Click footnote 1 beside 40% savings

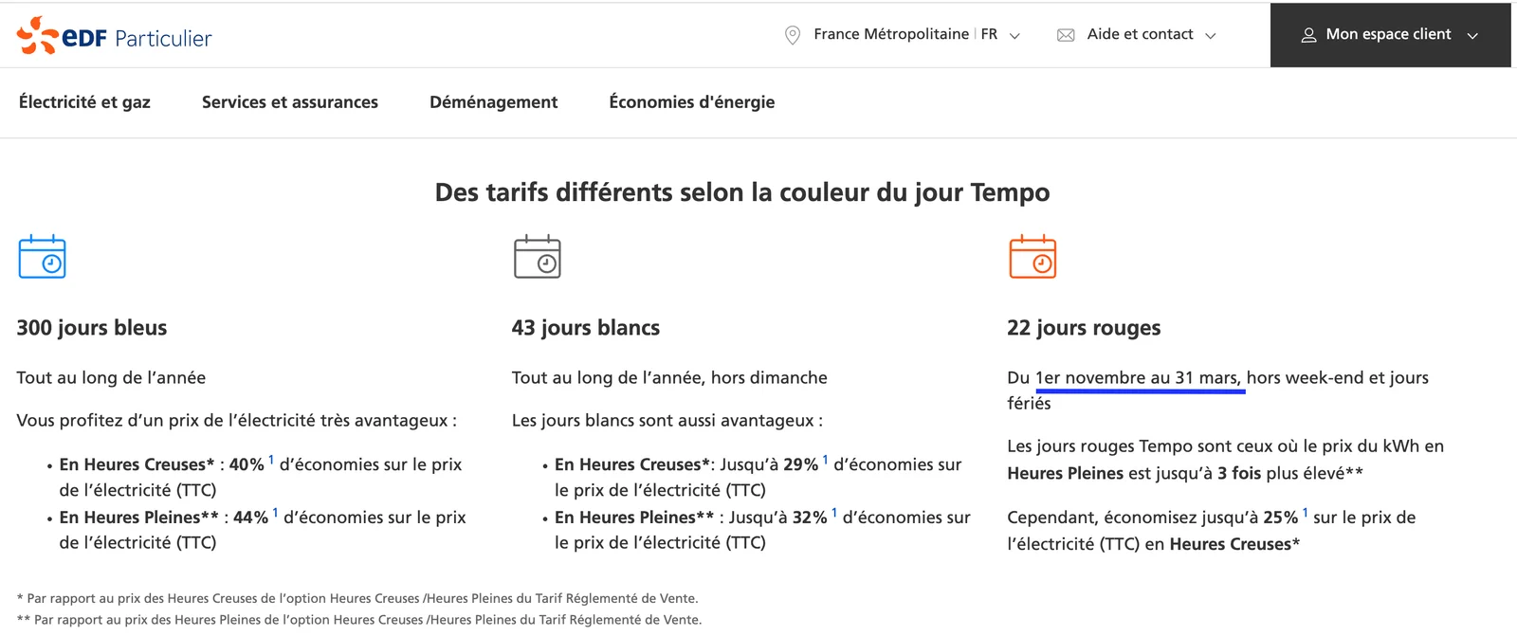pyautogui.click(x=271, y=460)
